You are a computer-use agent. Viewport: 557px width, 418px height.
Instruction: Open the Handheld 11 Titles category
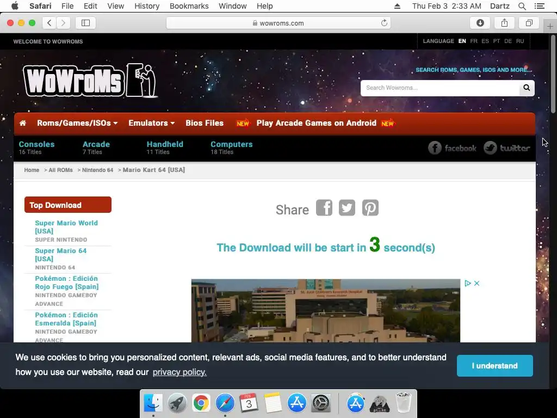165,147
